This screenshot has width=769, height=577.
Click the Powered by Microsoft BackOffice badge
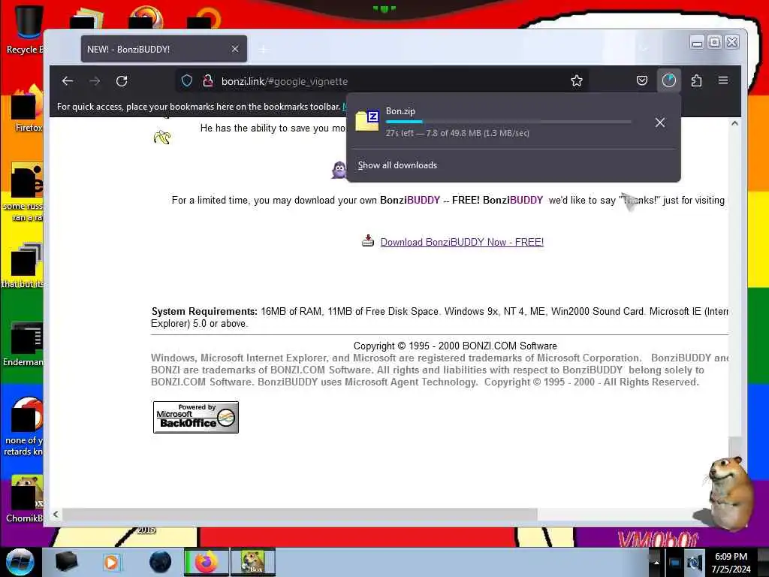[x=196, y=417]
